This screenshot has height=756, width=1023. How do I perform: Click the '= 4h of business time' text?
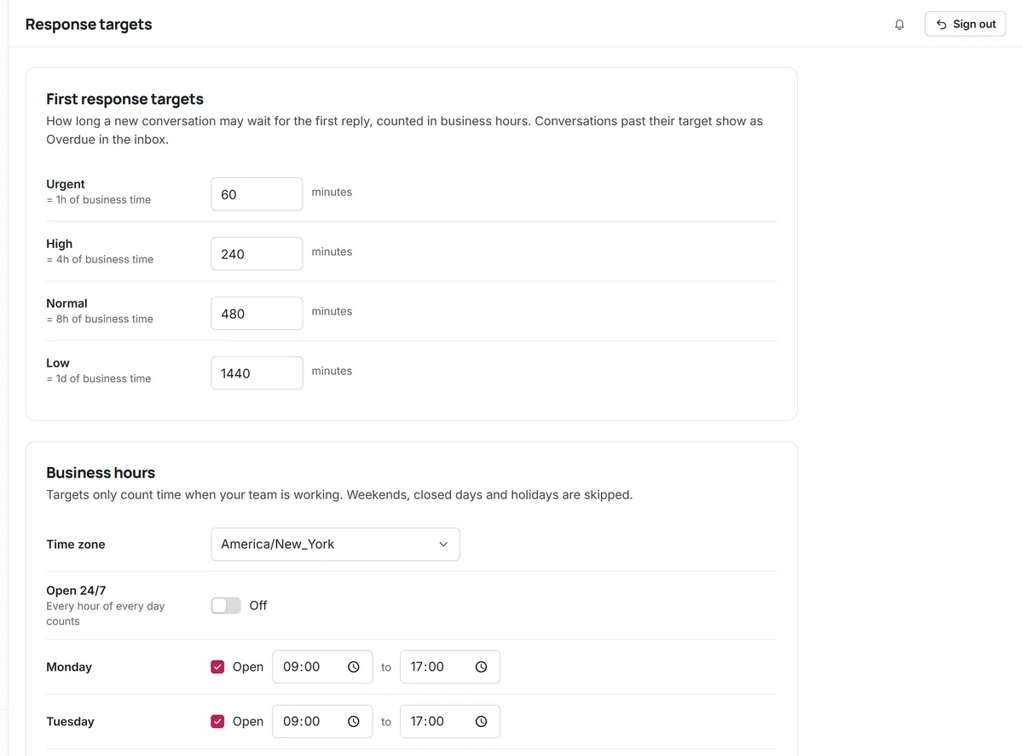100,259
